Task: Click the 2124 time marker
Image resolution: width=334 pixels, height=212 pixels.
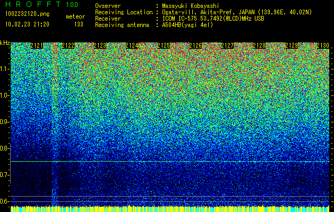Action: (x=132, y=46)
